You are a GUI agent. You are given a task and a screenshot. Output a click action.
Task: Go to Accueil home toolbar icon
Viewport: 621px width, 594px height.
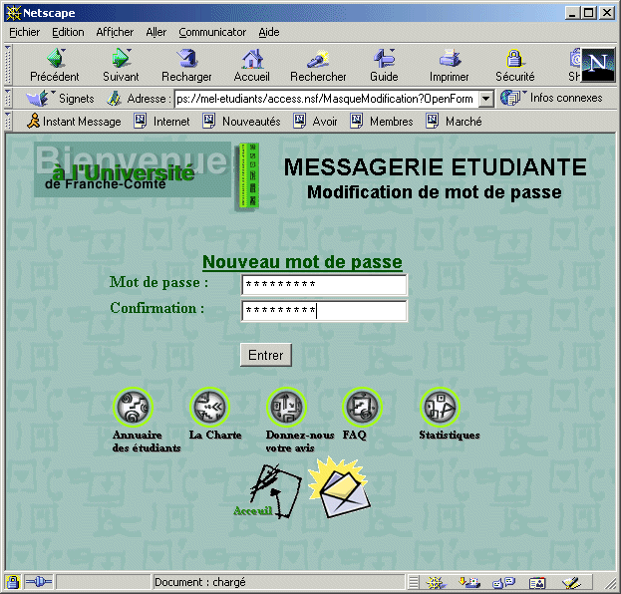click(x=252, y=59)
